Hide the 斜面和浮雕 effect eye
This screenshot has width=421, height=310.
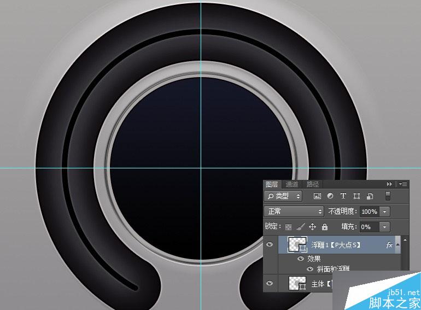(310, 268)
